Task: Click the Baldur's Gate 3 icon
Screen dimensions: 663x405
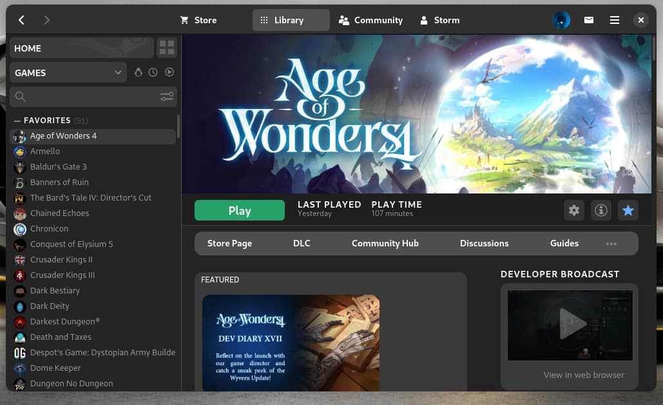Action: click(20, 167)
